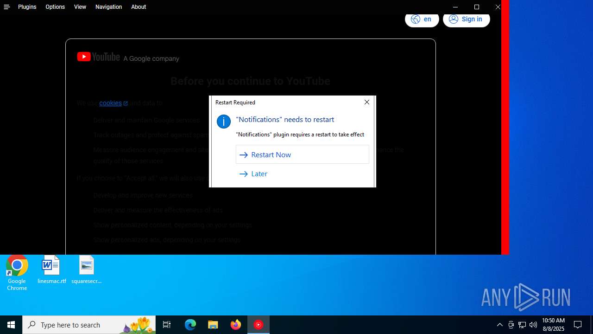Viewport: 593px width, 334px height.
Task: Open the volume control icon
Action: click(533, 325)
